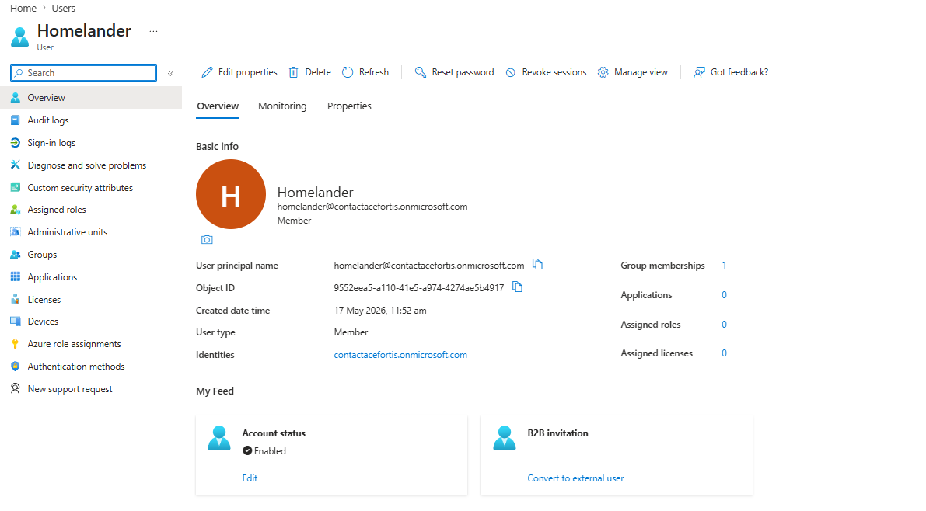Click the Revoke sessions button label
The width and height of the screenshot is (926, 511).
click(x=554, y=72)
